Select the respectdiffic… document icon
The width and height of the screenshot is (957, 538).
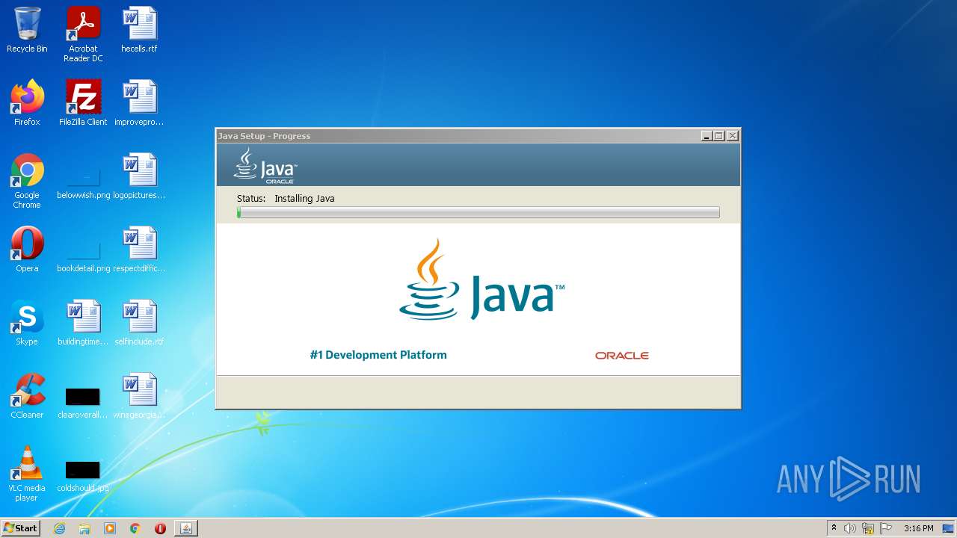pos(139,250)
